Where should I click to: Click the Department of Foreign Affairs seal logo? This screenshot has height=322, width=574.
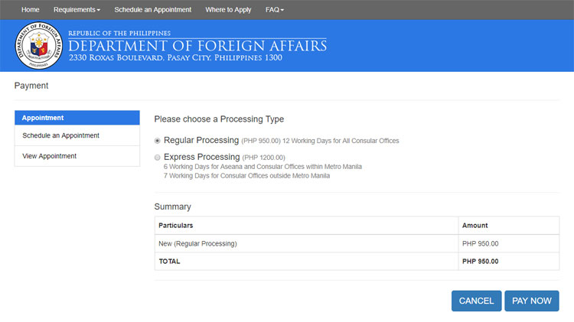coord(38,45)
